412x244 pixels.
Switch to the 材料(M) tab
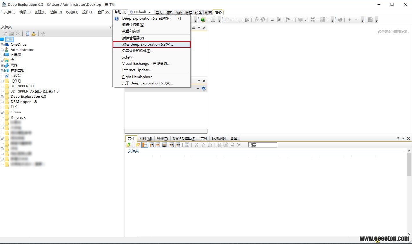pyautogui.click(x=145, y=139)
